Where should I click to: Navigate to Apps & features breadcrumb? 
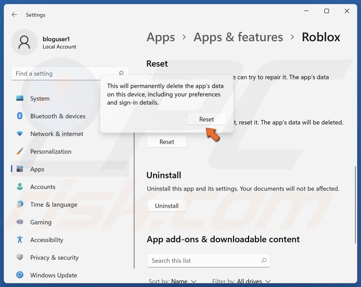(238, 37)
